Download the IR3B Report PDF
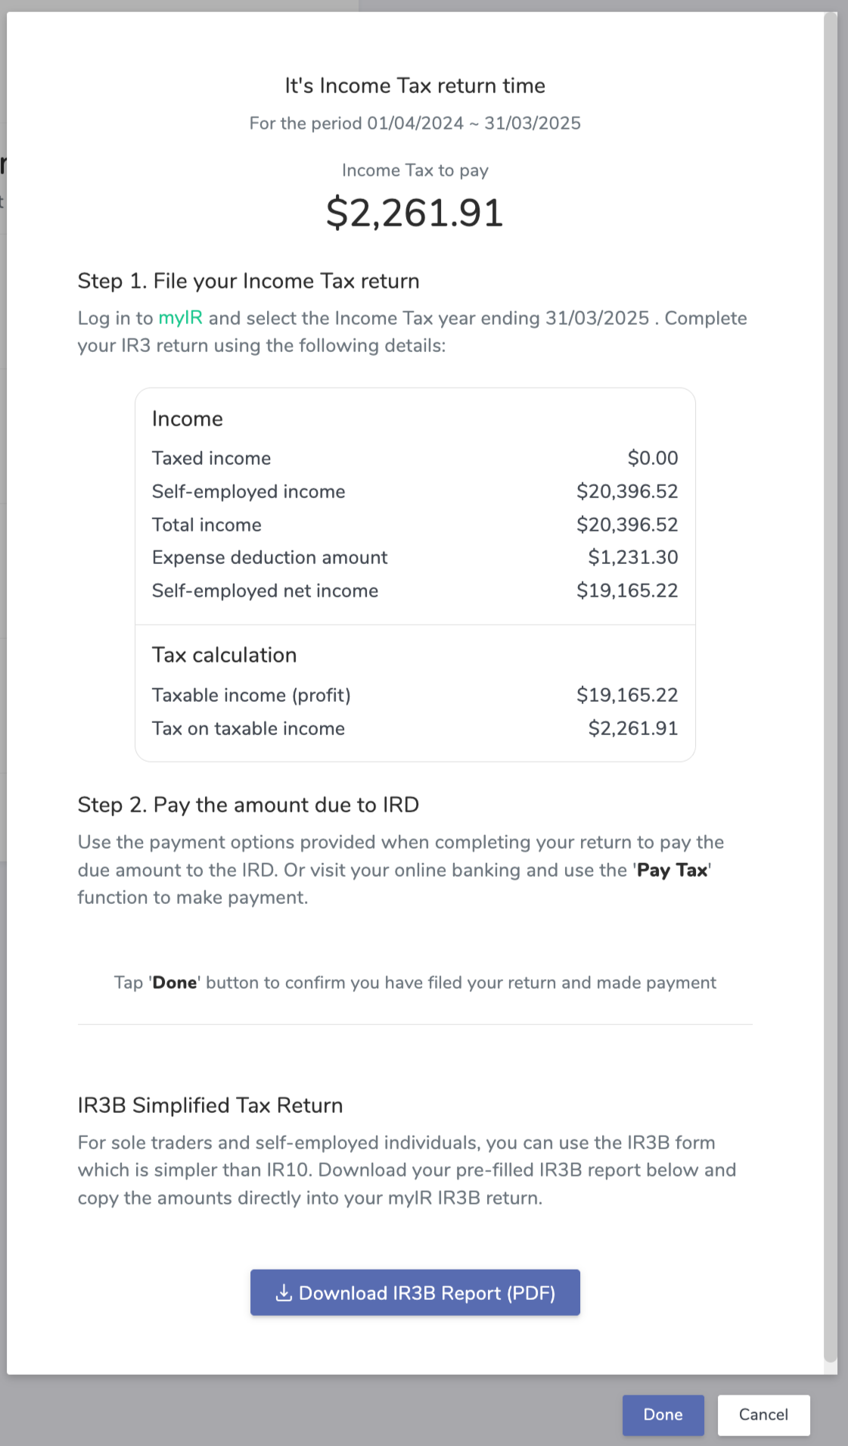 click(415, 1292)
